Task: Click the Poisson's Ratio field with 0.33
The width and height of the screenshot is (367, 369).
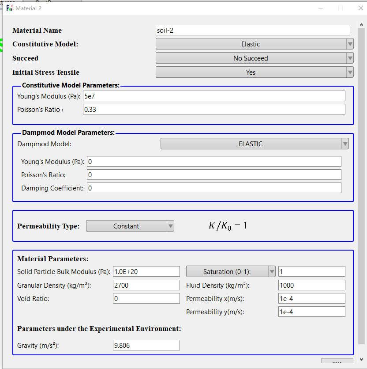Action: click(214, 110)
